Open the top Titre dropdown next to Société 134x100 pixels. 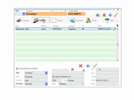(x=24, y=14)
